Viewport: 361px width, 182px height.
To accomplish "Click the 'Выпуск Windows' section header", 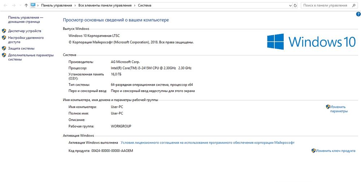I will [76, 29].
